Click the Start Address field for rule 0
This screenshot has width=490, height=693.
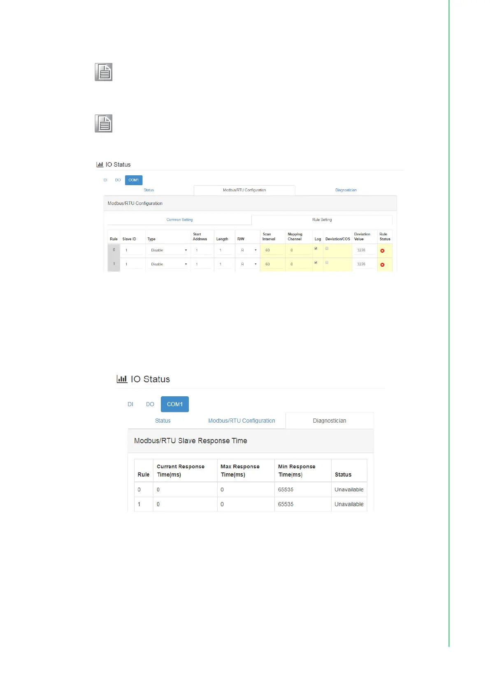point(202,250)
